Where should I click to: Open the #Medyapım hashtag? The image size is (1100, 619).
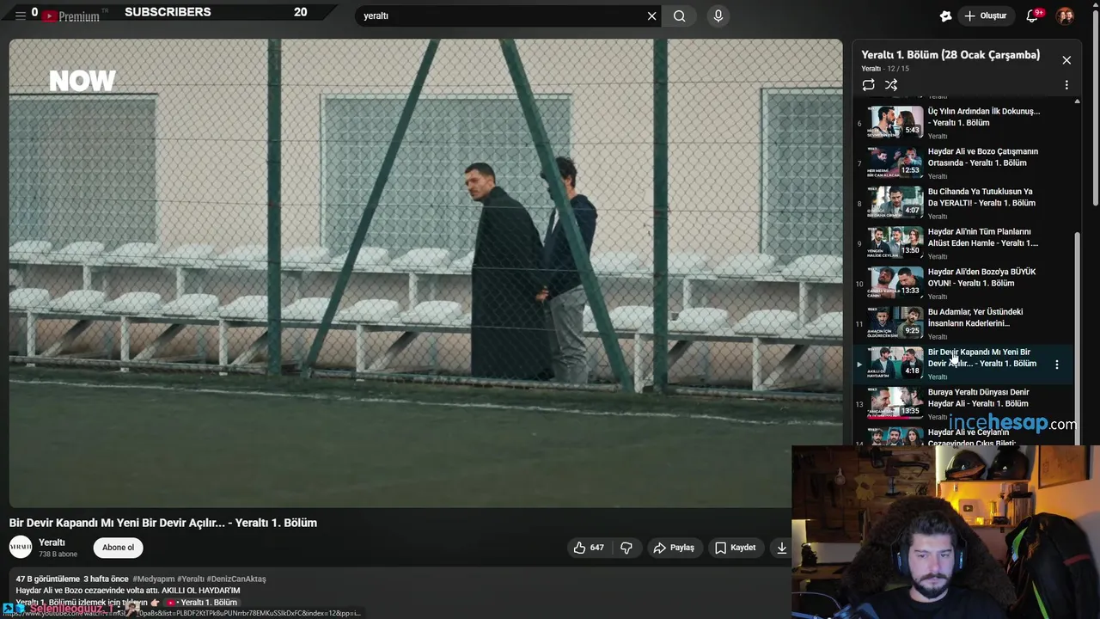point(153,579)
